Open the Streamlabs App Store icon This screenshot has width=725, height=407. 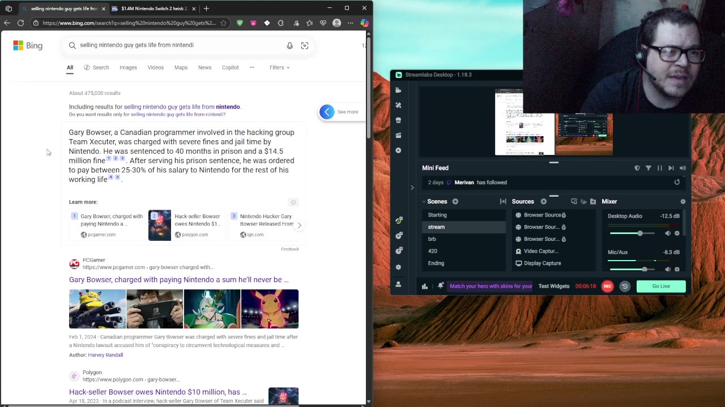click(x=398, y=120)
